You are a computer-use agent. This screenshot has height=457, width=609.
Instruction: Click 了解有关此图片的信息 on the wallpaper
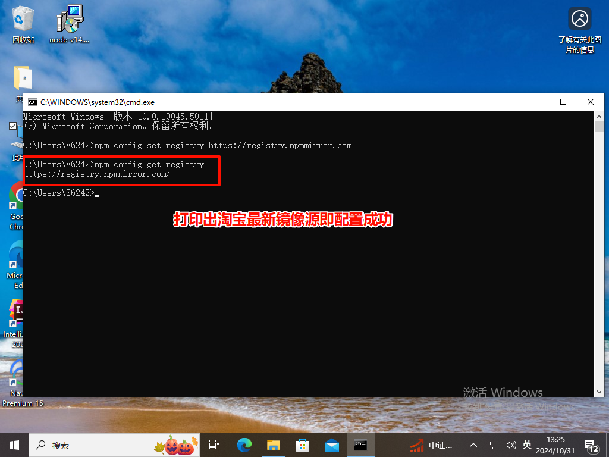580,19
